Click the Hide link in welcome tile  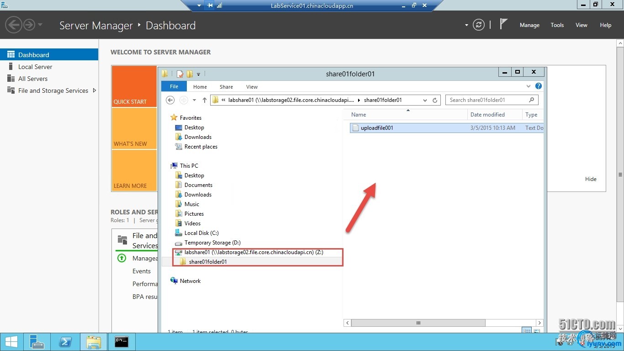point(591,179)
